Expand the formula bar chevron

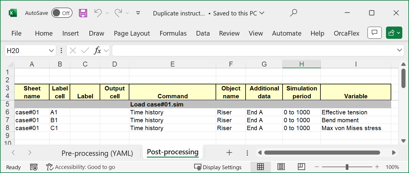click(x=399, y=50)
